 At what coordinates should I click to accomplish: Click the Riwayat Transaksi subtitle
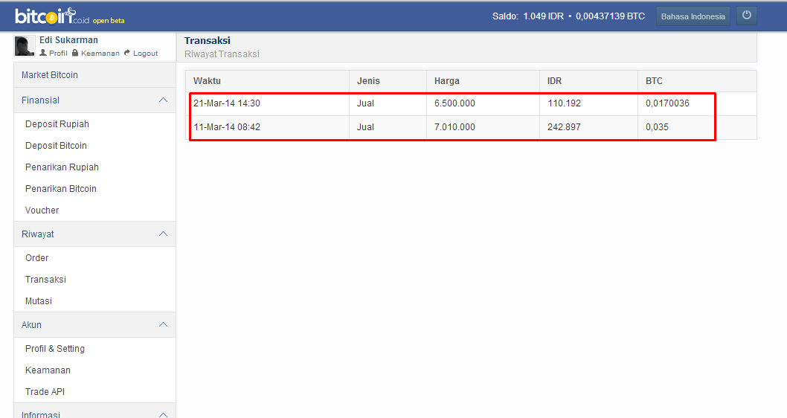click(222, 54)
